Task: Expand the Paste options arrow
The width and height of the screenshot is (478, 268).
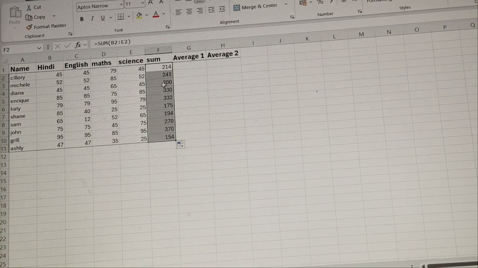Action: point(15,28)
